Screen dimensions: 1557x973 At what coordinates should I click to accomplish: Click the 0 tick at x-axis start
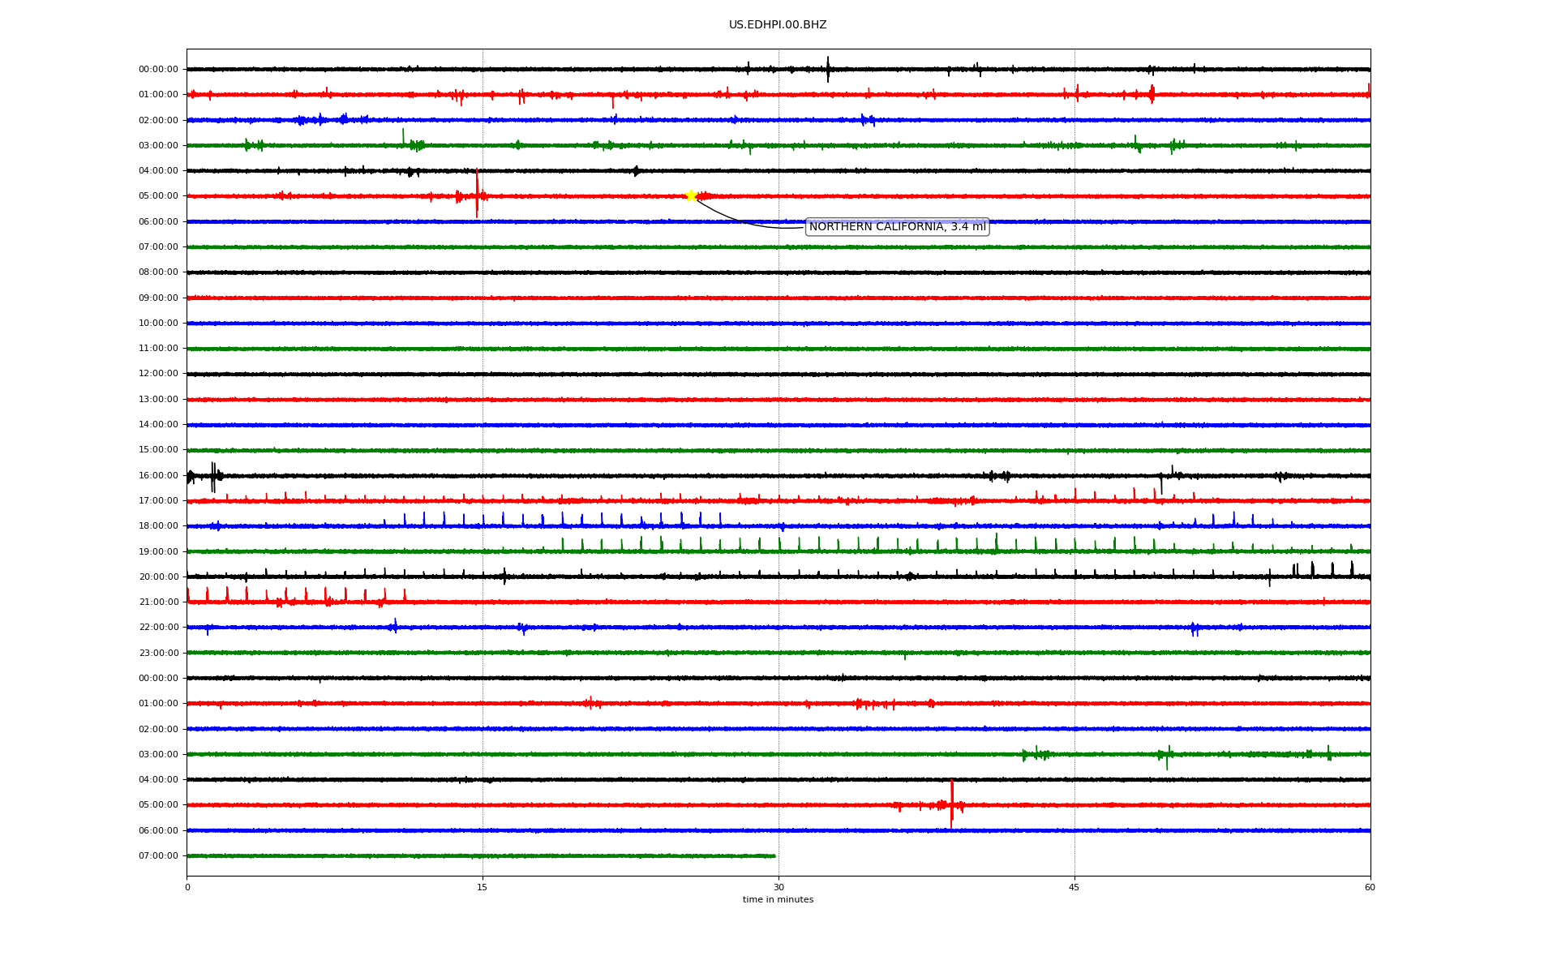tap(187, 887)
